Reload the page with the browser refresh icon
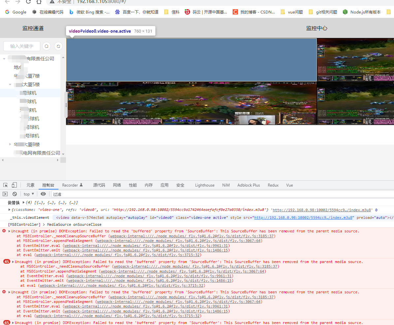This screenshot has height=325, width=394. pyautogui.click(x=28, y=2)
